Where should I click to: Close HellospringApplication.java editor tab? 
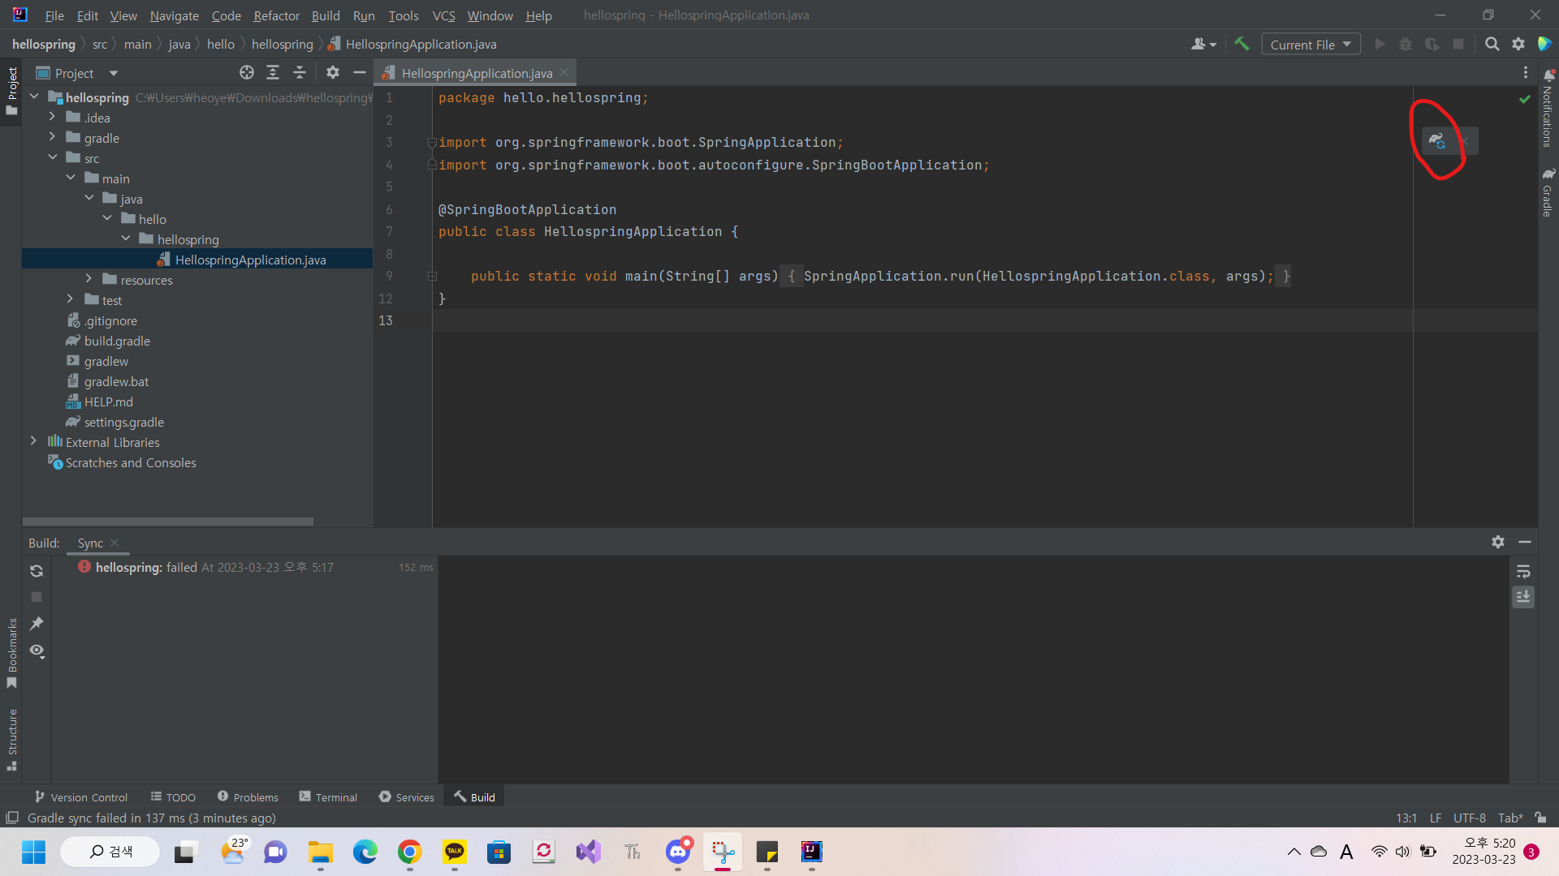point(564,73)
